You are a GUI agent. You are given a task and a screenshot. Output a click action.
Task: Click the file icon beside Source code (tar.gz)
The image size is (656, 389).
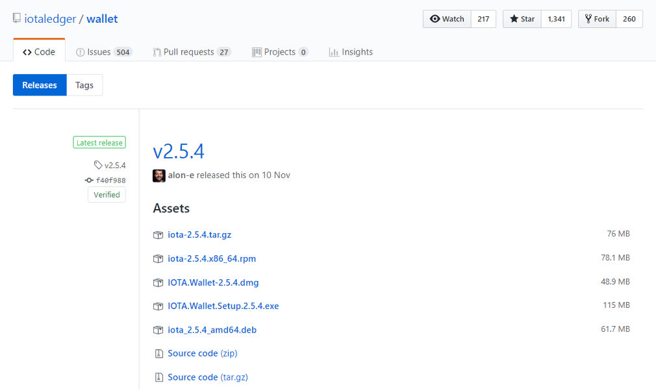159,377
